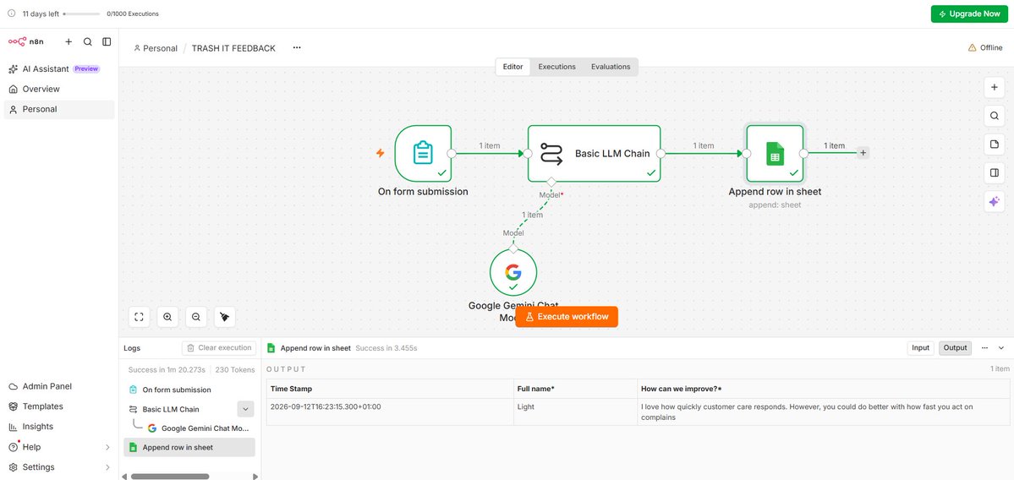
Task: Switch to the Editor tab
Action: 512,67
